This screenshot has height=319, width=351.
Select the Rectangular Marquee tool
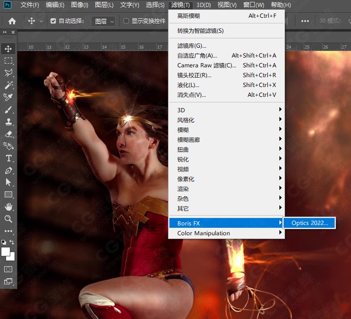[x=8, y=61]
